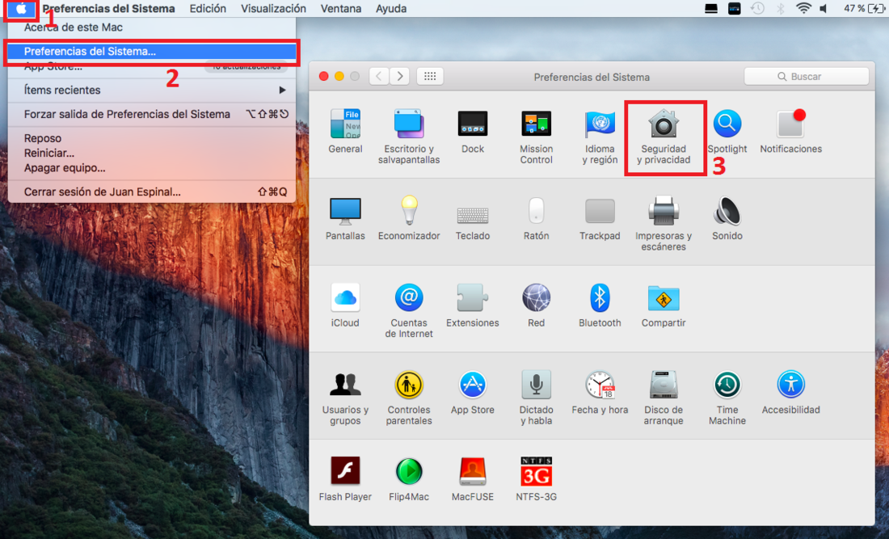
Task: Open Accesibilidad preferences
Action: (790, 393)
